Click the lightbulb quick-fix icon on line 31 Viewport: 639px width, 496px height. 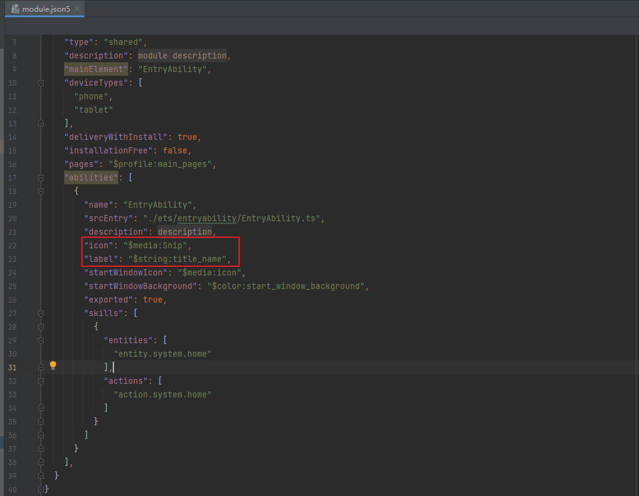pos(53,365)
